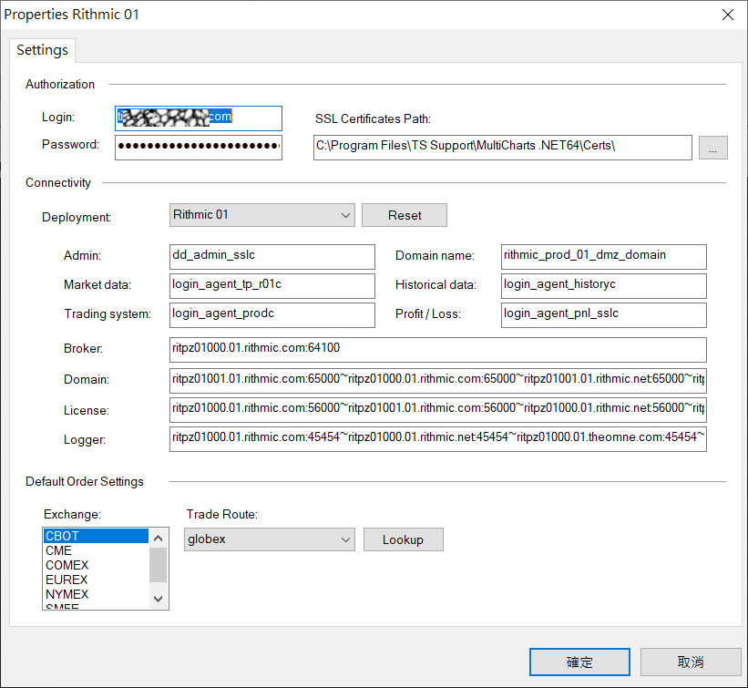Focus the Password field
Viewport: 748px width, 688px height.
pyautogui.click(x=199, y=147)
